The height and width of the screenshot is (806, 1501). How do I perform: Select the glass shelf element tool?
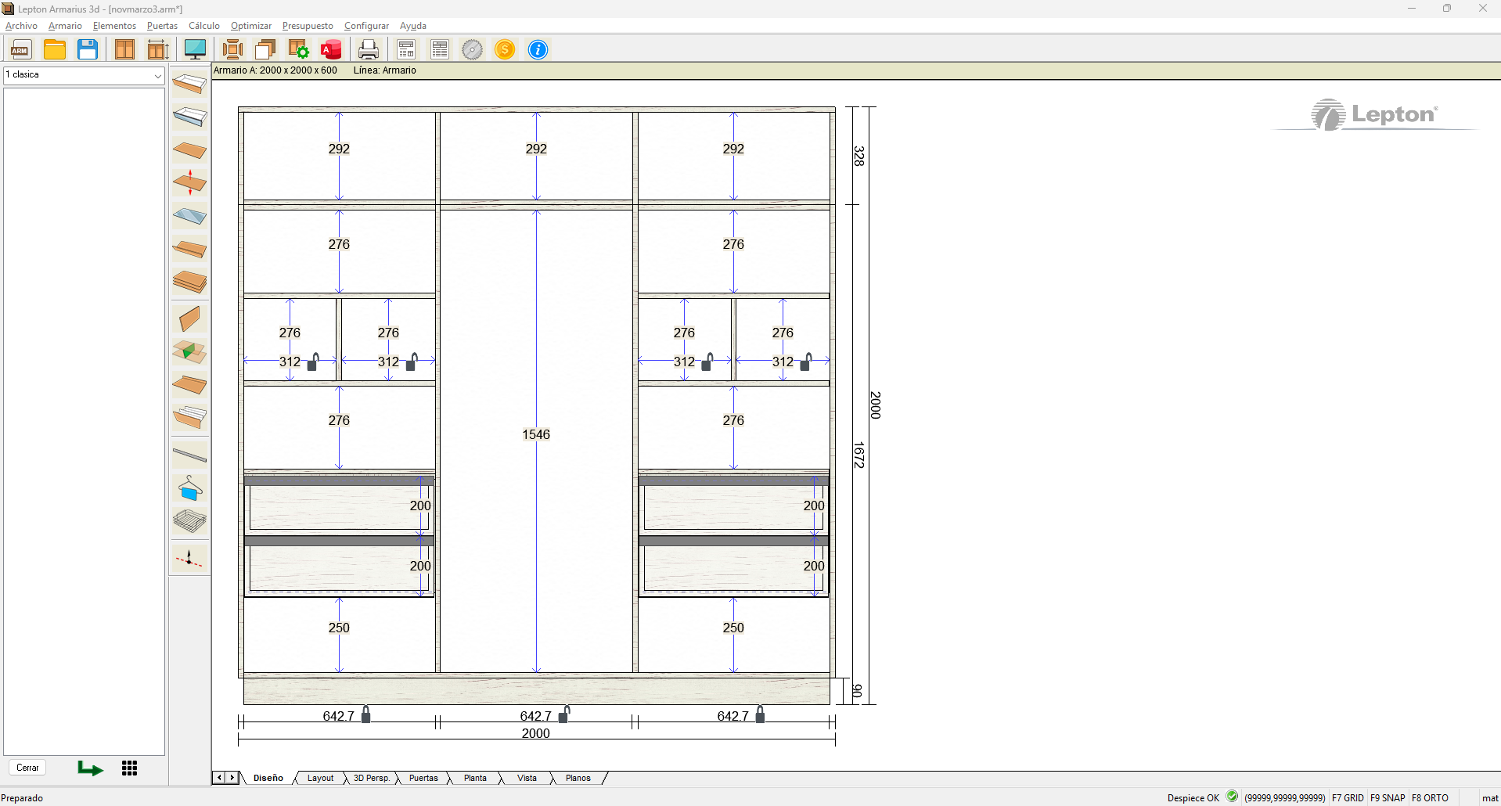click(189, 216)
